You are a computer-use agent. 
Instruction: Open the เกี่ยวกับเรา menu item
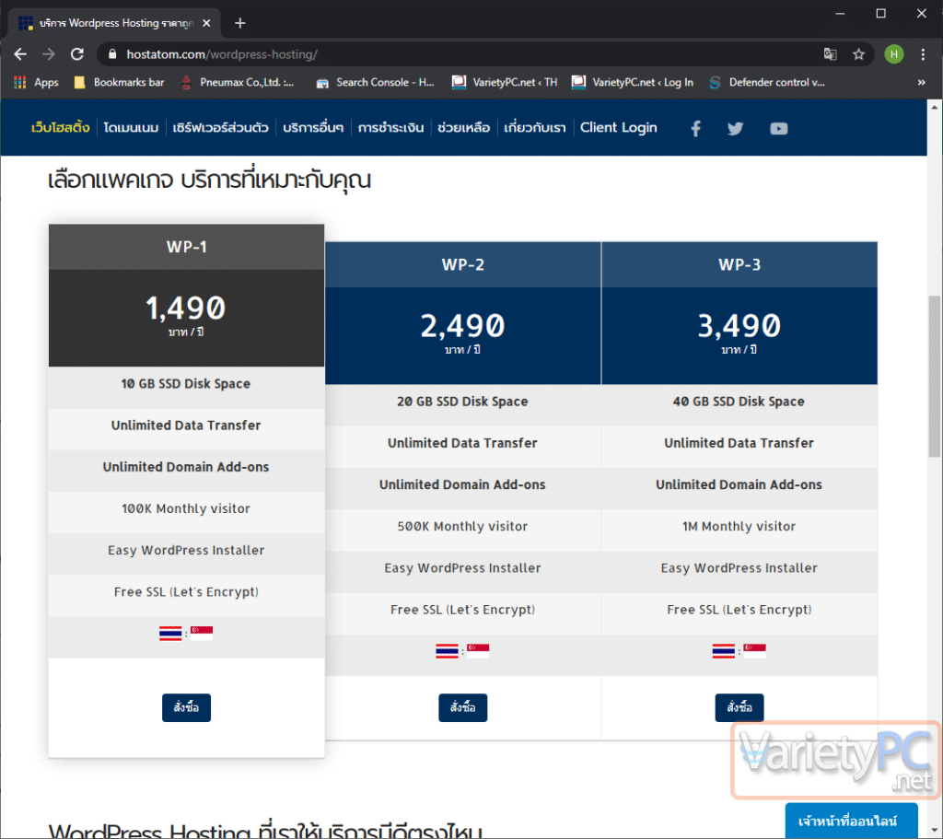click(535, 127)
